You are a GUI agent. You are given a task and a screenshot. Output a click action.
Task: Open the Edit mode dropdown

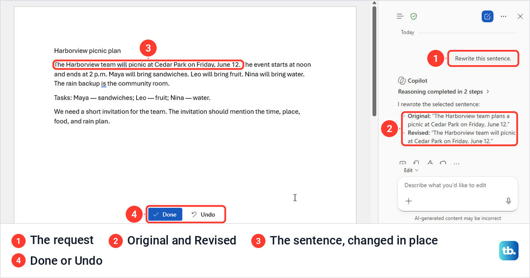point(411,170)
